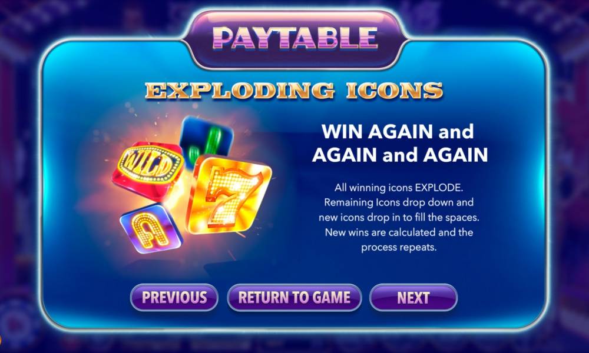Go to the NEXT paytable page

pos(413,298)
